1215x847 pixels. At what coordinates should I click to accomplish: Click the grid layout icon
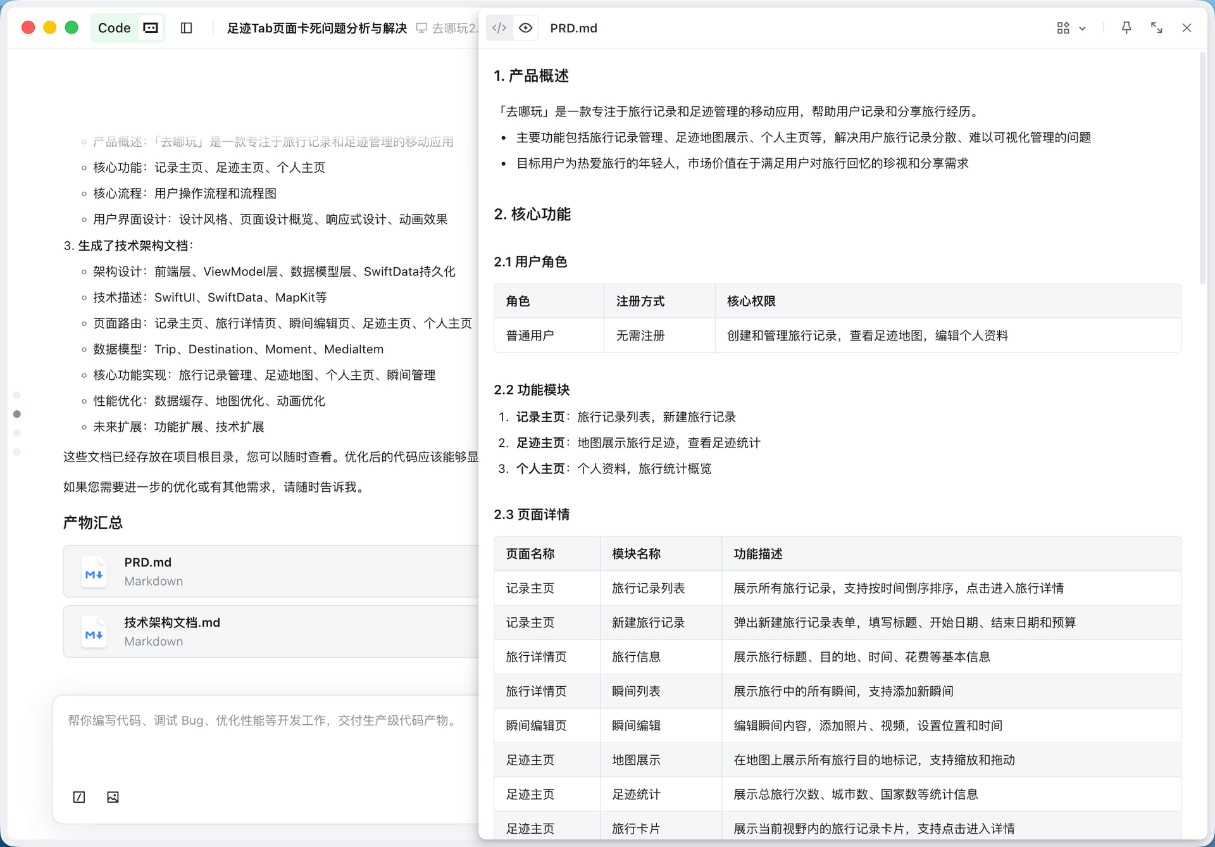pyautogui.click(x=1063, y=28)
